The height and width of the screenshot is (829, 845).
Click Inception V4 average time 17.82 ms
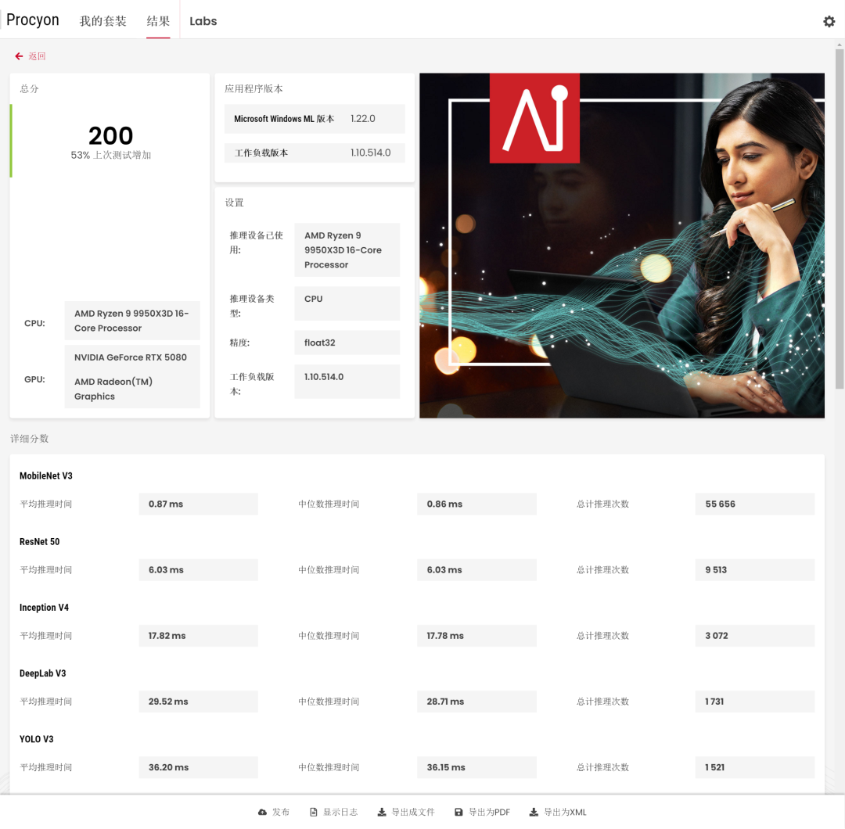(x=198, y=636)
